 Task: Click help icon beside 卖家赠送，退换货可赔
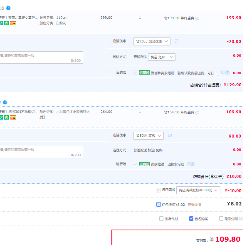[193, 164]
